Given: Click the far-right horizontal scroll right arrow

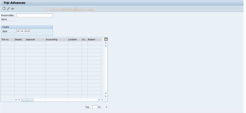Looking at the screenshot, I should click(x=102, y=100).
